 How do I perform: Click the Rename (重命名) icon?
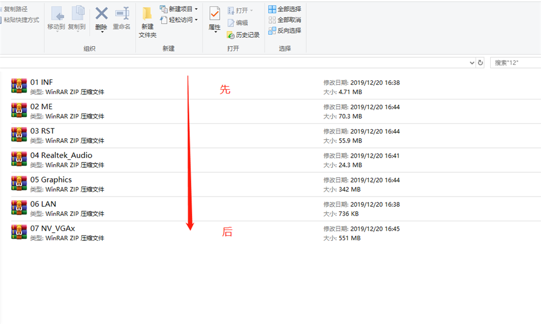[x=122, y=14]
